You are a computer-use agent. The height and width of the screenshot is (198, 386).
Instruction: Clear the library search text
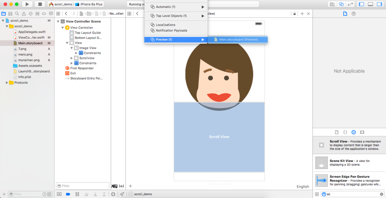tap(381, 194)
